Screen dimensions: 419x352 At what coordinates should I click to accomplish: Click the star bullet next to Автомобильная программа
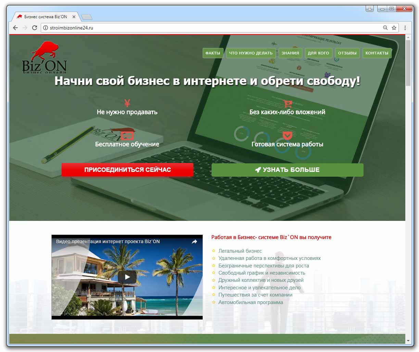pyautogui.click(x=214, y=302)
